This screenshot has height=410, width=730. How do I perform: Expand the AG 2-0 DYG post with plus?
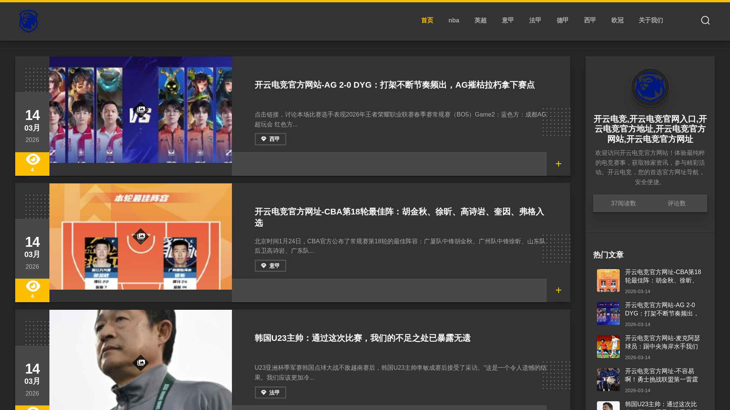click(558, 164)
